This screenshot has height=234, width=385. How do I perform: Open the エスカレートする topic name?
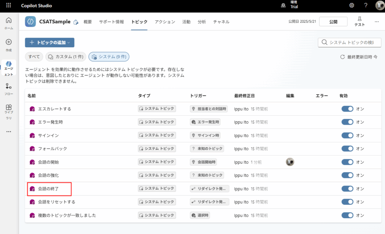55,109
